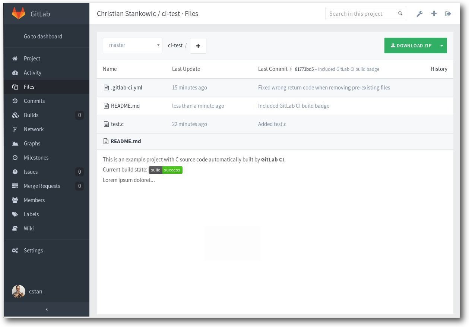Click 'Lorem ipsum doloret...' text

click(129, 180)
